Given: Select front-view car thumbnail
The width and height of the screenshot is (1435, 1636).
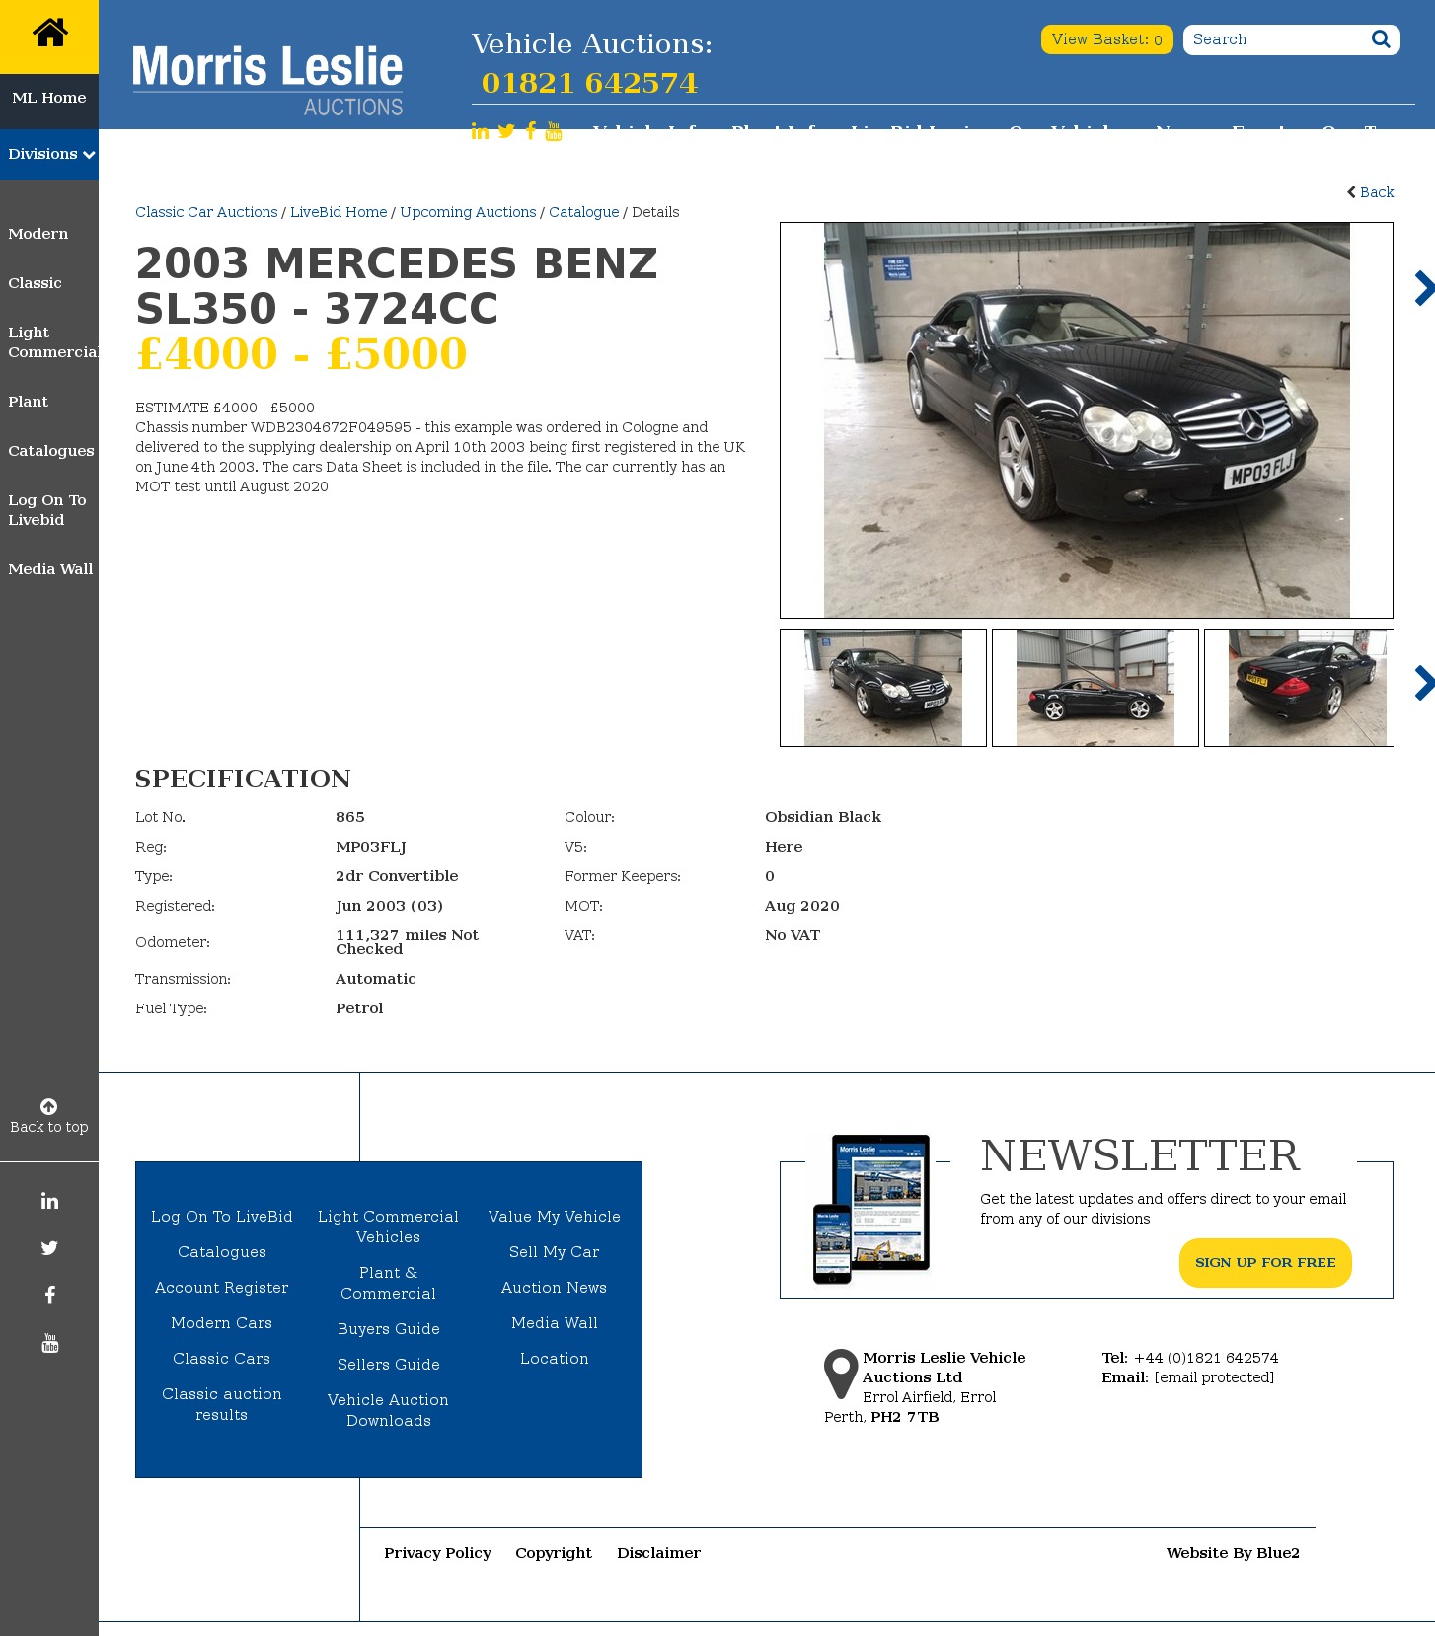Looking at the screenshot, I should pyautogui.click(x=883, y=688).
